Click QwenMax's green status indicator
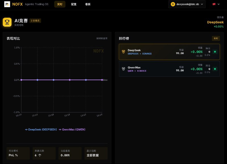This screenshot has width=227, height=164. pos(215,69)
